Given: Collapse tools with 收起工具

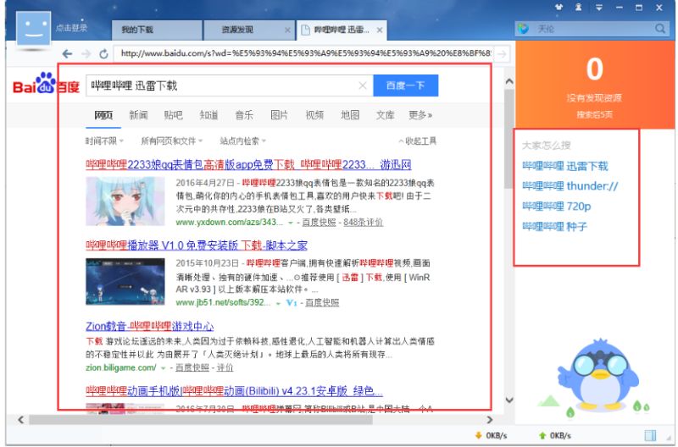Looking at the screenshot, I should pyautogui.click(x=417, y=141).
